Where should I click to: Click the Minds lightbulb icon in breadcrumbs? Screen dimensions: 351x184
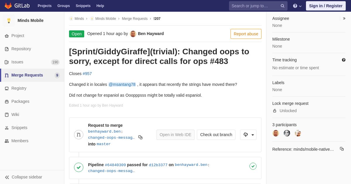(x=71, y=19)
